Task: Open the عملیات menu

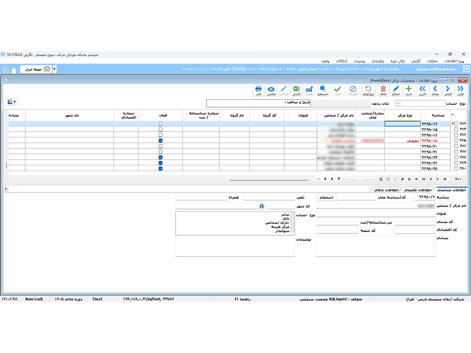Action: pos(432,61)
